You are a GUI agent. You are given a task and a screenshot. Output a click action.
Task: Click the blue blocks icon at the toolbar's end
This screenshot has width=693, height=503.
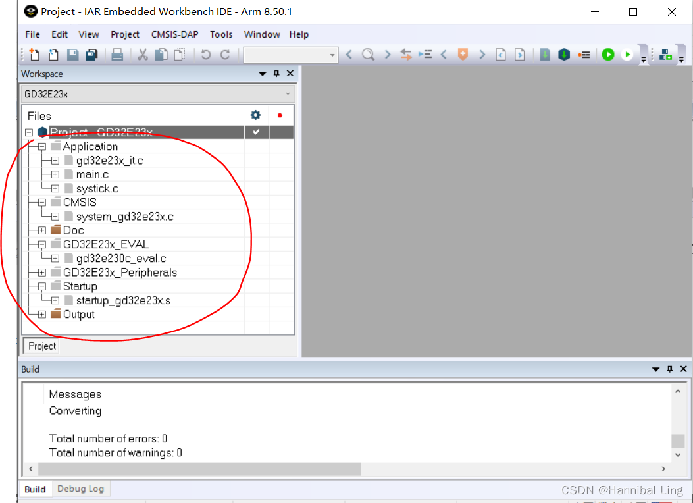coord(665,55)
